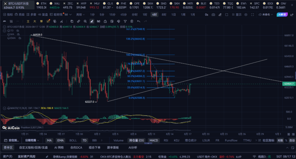Open the note edit tool icon
This screenshot has height=159, width=296.
tap(112, 21)
